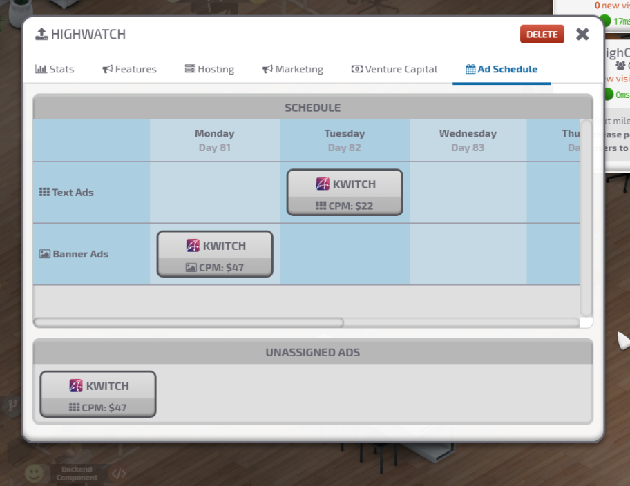Screen dimensions: 630x486
Task: Click Kwitch logo in unassigned ad
Action: click(x=76, y=386)
